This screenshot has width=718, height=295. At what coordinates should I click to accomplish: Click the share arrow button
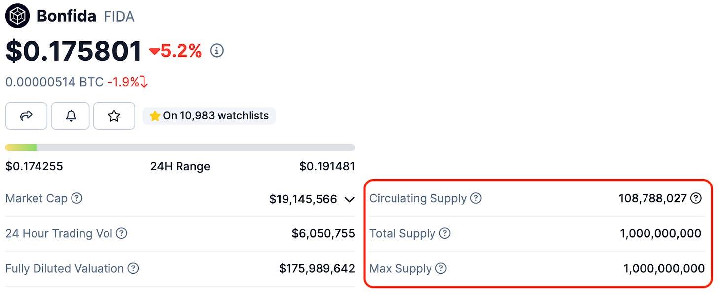[x=26, y=116]
